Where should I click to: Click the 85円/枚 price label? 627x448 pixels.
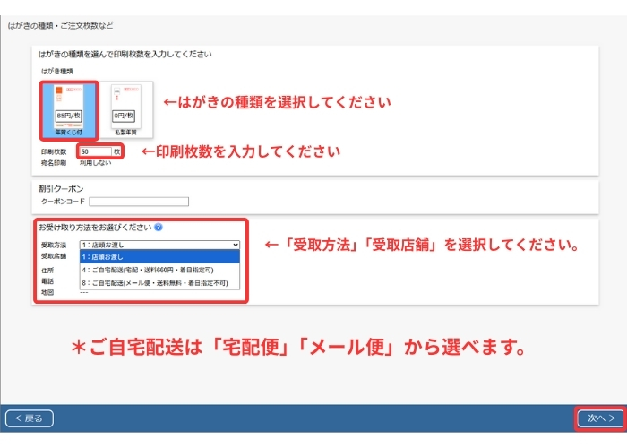coord(68,116)
